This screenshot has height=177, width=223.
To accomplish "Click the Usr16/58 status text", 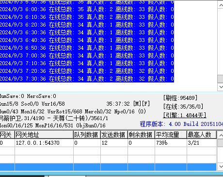I will [53, 104].
